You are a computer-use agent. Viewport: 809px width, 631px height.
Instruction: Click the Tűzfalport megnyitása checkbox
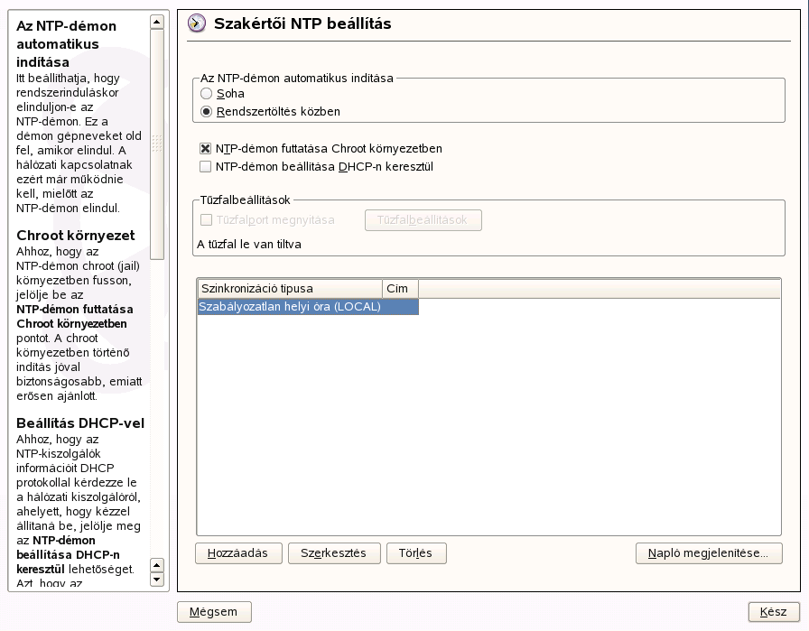click(206, 220)
